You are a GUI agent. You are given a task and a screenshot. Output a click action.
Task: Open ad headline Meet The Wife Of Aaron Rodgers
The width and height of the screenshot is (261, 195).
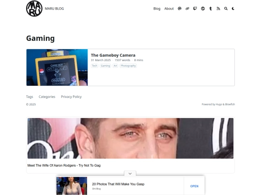pyautogui.click(x=64, y=166)
